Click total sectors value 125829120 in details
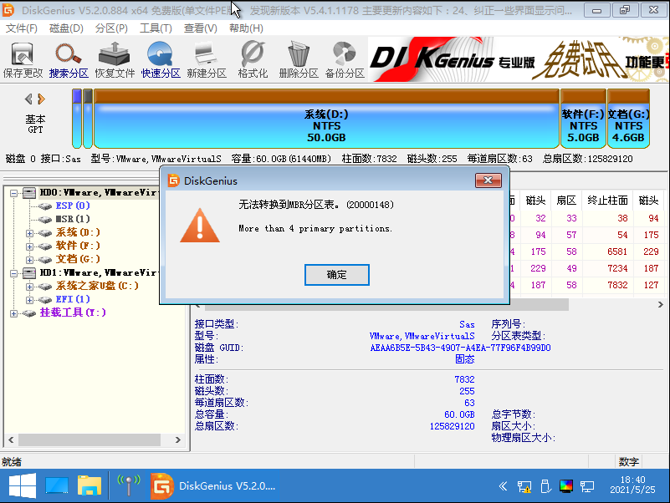670x503 pixels. click(x=452, y=426)
